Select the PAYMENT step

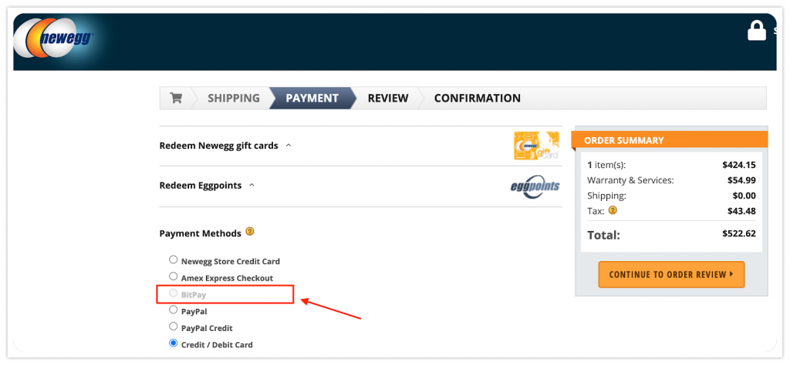coord(312,98)
